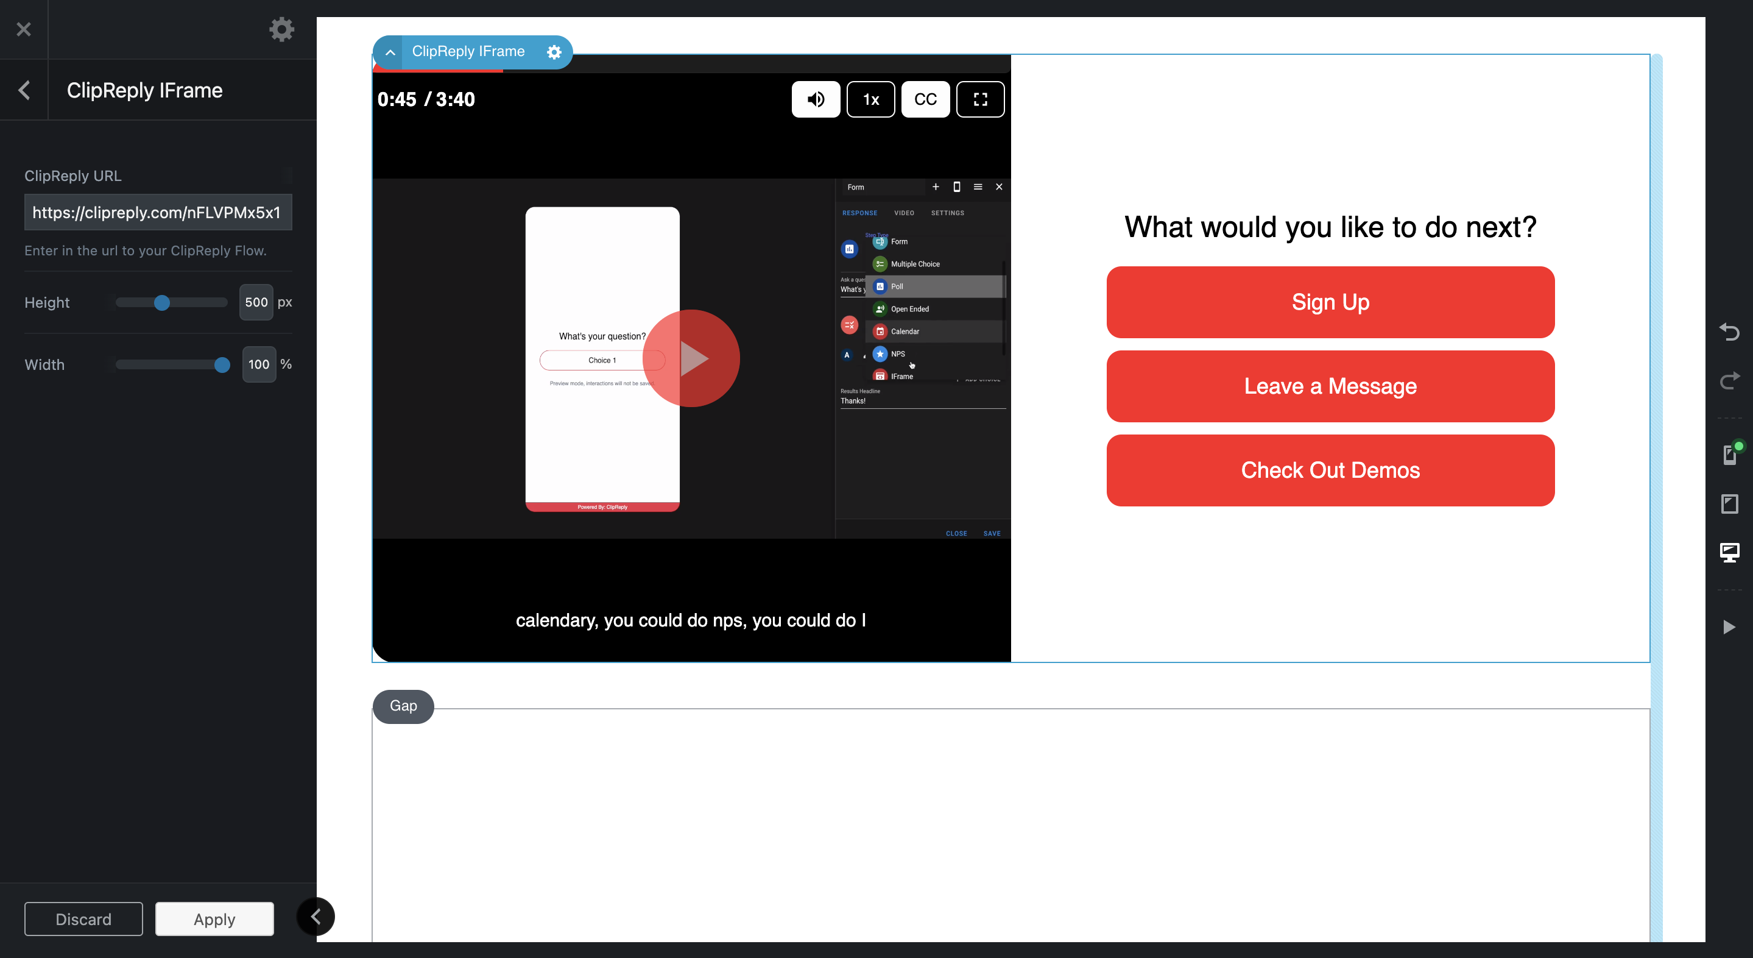This screenshot has width=1753, height=958.
Task: Open RESPONSE tab in video panel
Action: point(859,213)
